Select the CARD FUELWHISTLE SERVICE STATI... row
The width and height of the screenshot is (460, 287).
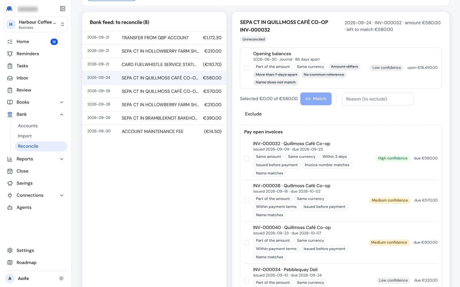[x=154, y=65]
